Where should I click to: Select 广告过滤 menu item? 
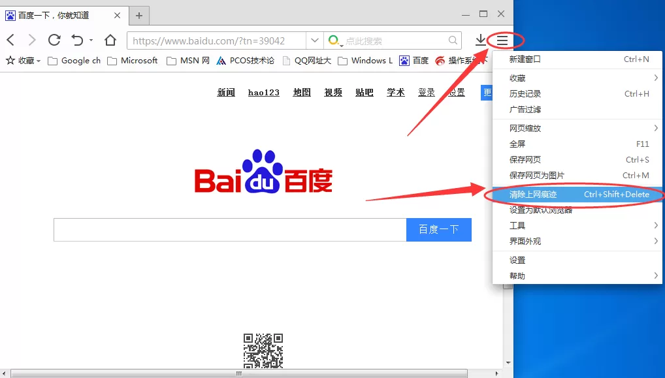click(577, 109)
